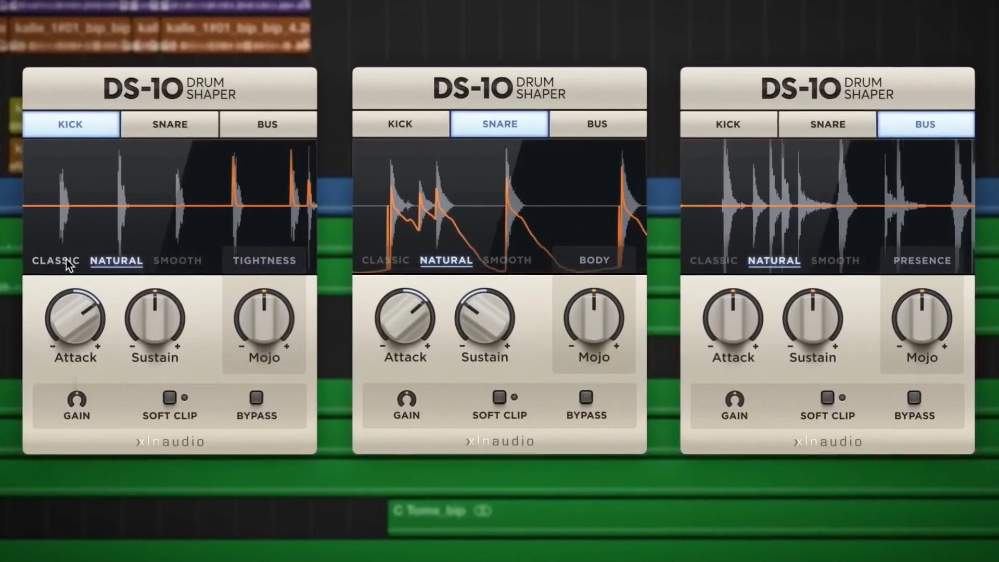999x562 pixels.
Task: Select SNARE tab in right DS-10 plugin
Action: tap(827, 124)
